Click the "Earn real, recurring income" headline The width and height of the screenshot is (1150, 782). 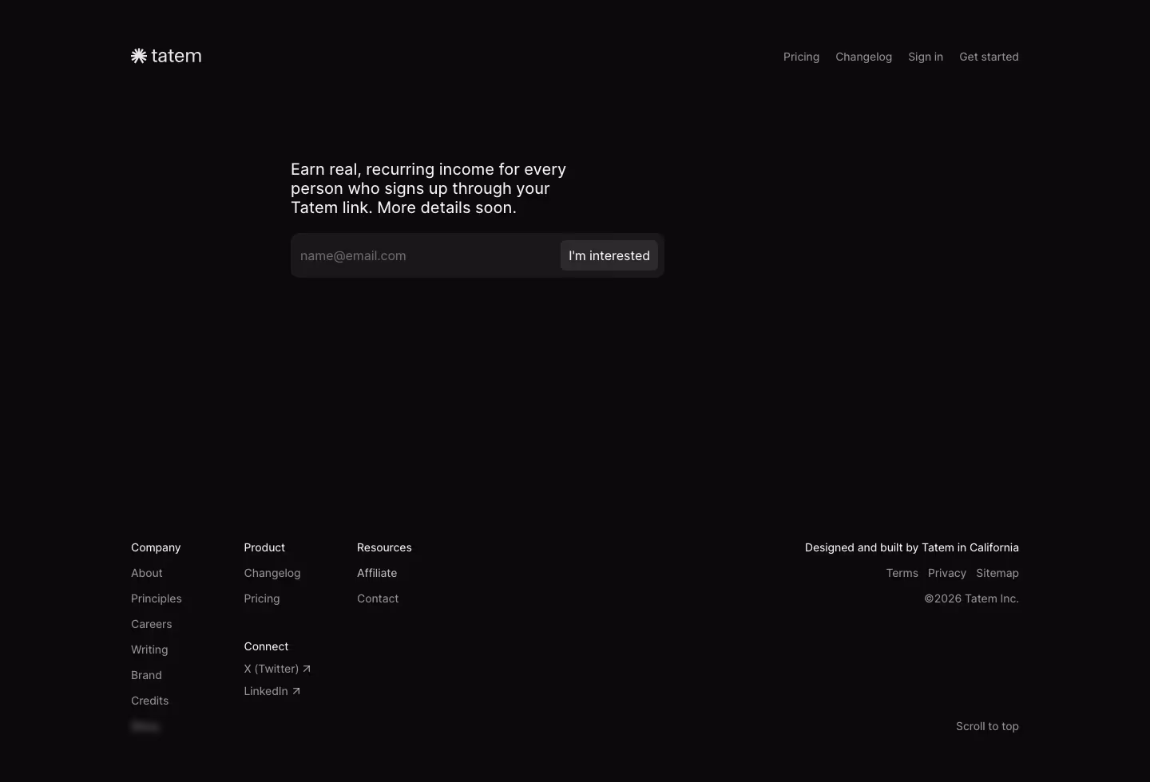tap(428, 188)
